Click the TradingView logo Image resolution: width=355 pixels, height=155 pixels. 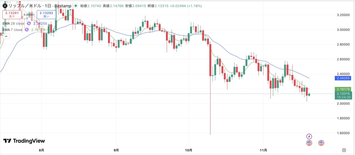coord(24,141)
